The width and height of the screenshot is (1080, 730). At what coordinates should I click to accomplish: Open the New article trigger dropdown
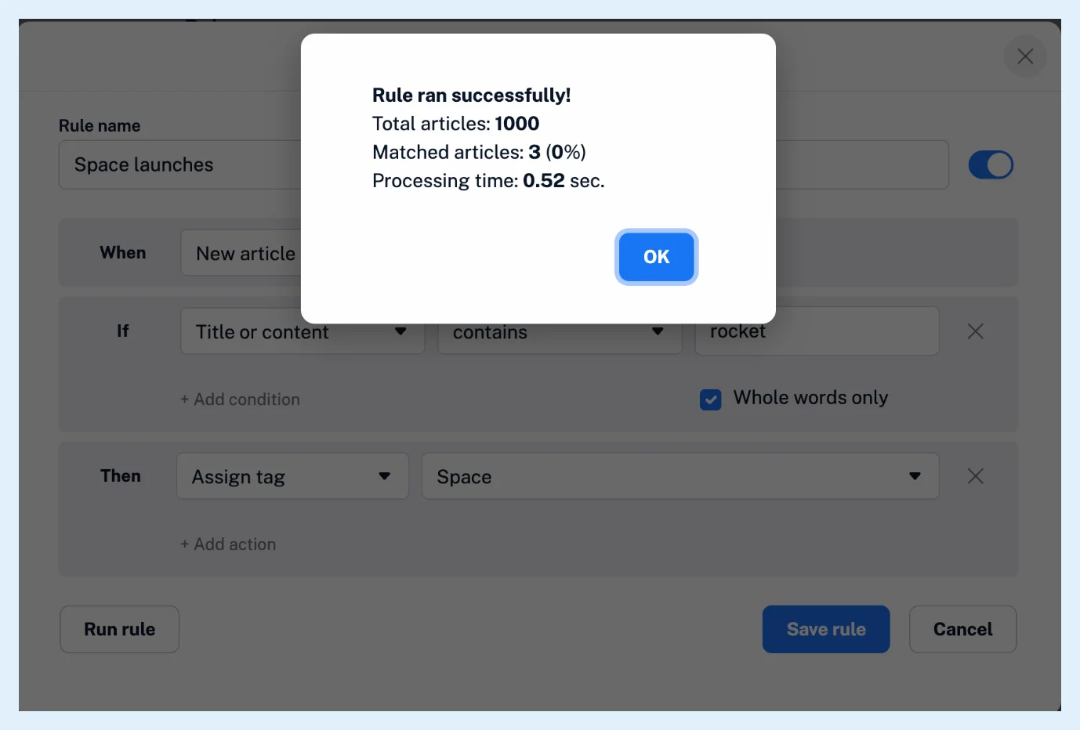[241, 253]
